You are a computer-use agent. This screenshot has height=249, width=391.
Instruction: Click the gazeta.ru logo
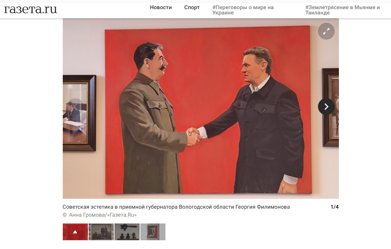tap(30, 9)
